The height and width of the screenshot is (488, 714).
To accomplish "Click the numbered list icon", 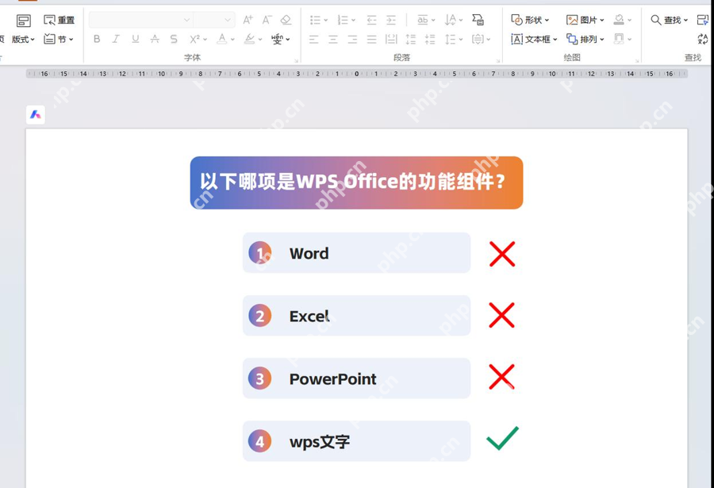I will (343, 20).
